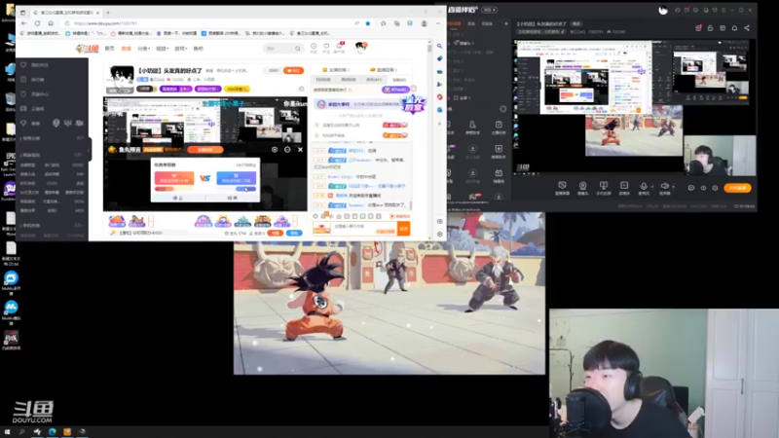
Task: Click the orange send button beside chat input
Action: (x=403, y=229)
